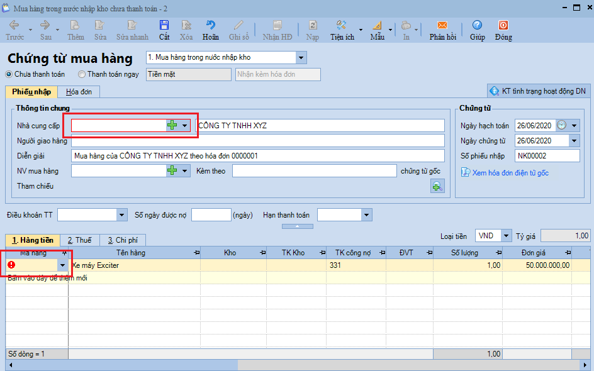Click the Số lượng cell 1,00 in Exciter row

[x=468, y=265]
